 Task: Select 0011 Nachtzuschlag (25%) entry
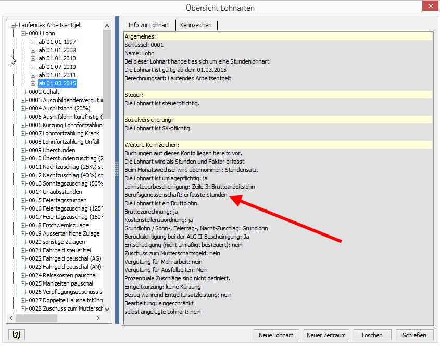(66, 167)
